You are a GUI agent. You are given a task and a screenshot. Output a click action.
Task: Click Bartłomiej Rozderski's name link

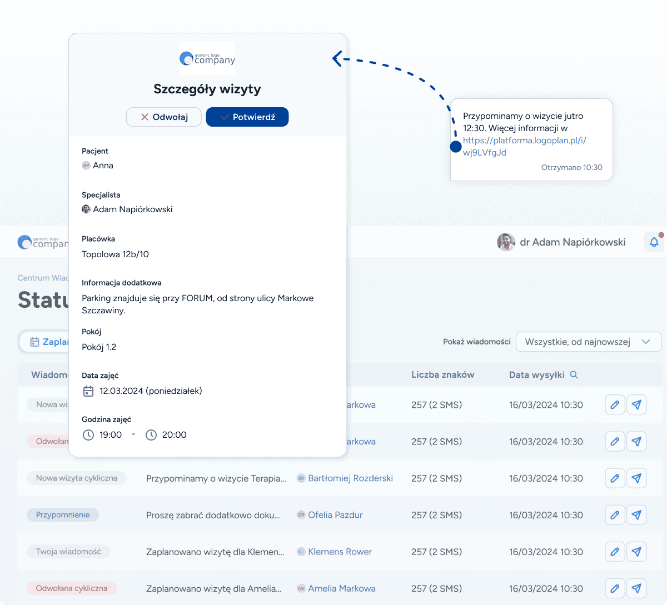(350, 478)
